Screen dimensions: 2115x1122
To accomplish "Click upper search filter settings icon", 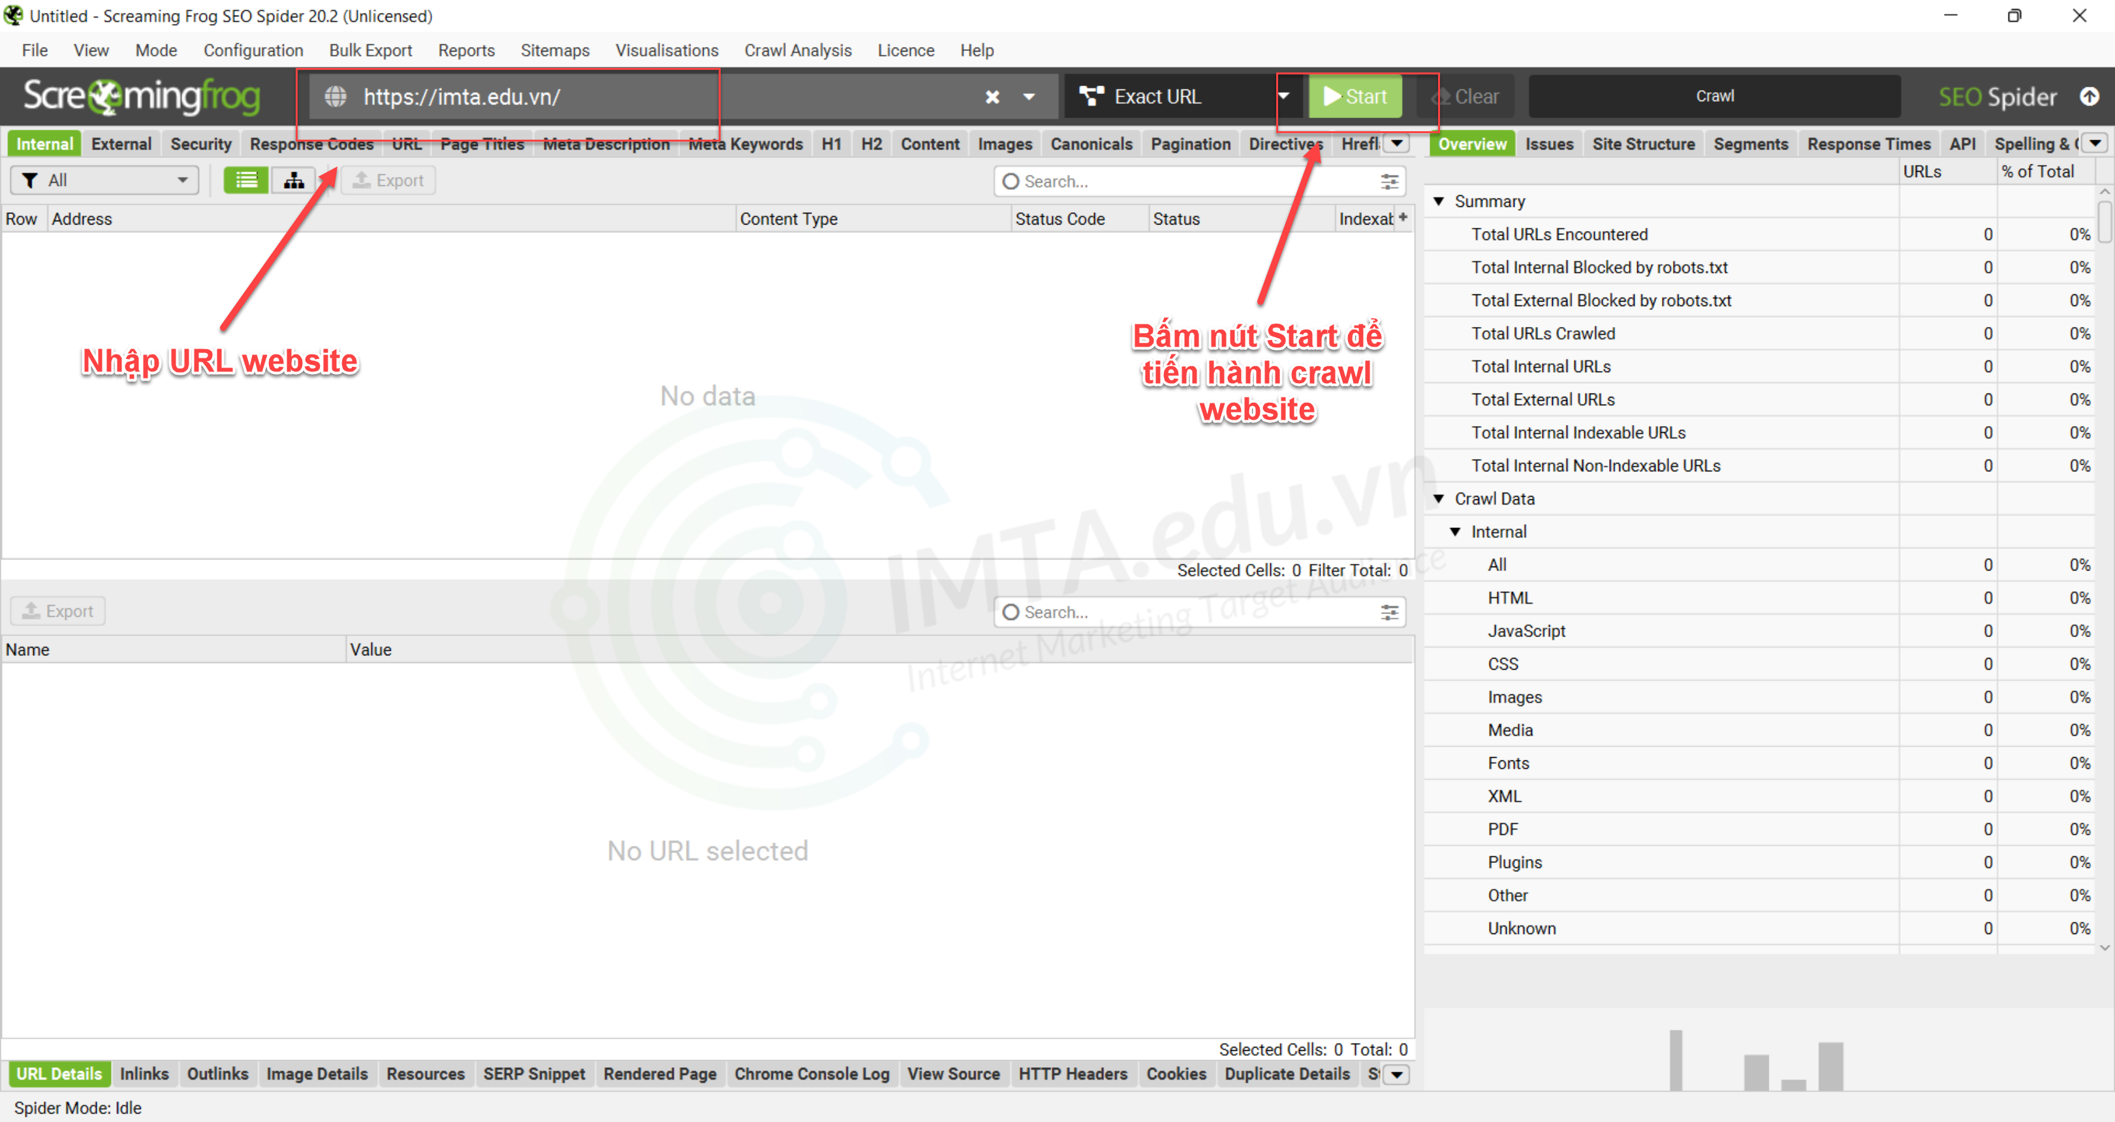I will [1389, 181].
